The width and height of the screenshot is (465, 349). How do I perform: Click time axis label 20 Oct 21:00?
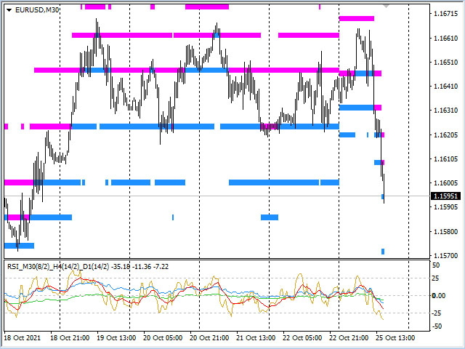[209, 337]
